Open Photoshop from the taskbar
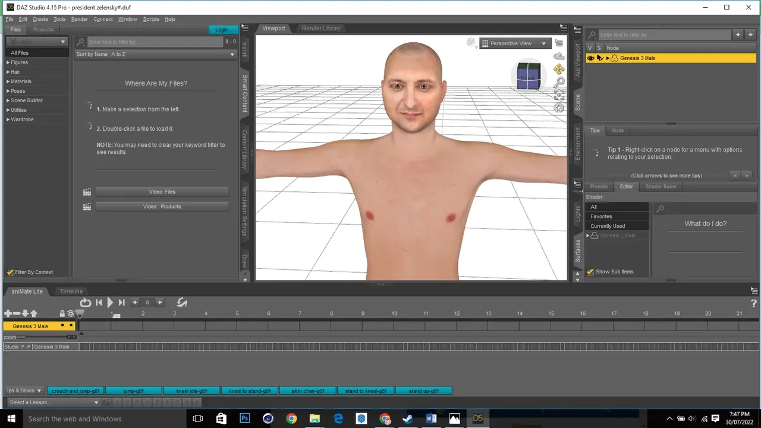This screenshot has height=428, width=761. coord(244,418)
